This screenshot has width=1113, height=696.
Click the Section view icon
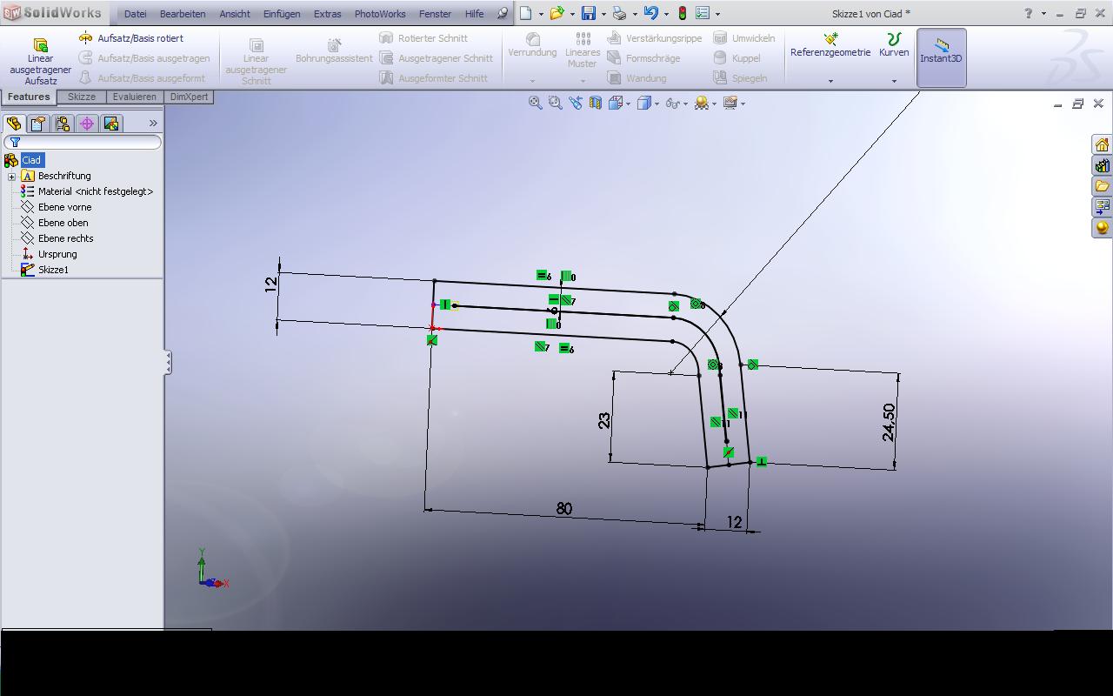point(595,103)
